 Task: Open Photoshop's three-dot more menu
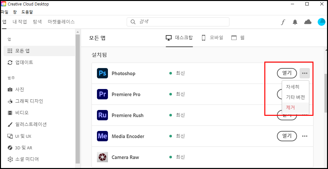(x=304, y=73)
